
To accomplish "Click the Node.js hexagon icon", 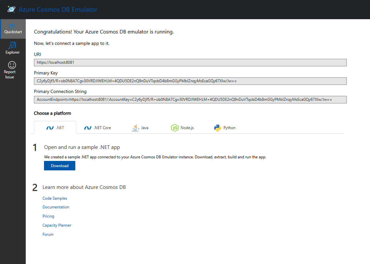I will tap(175, 128).
